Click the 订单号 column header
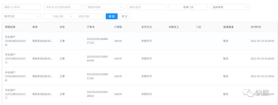 (x=91, y=27)
